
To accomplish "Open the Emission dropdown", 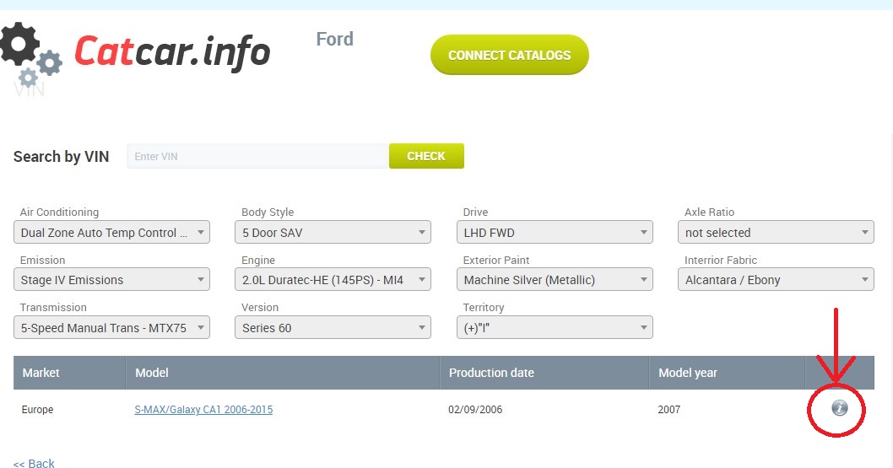I will point(111,280).
